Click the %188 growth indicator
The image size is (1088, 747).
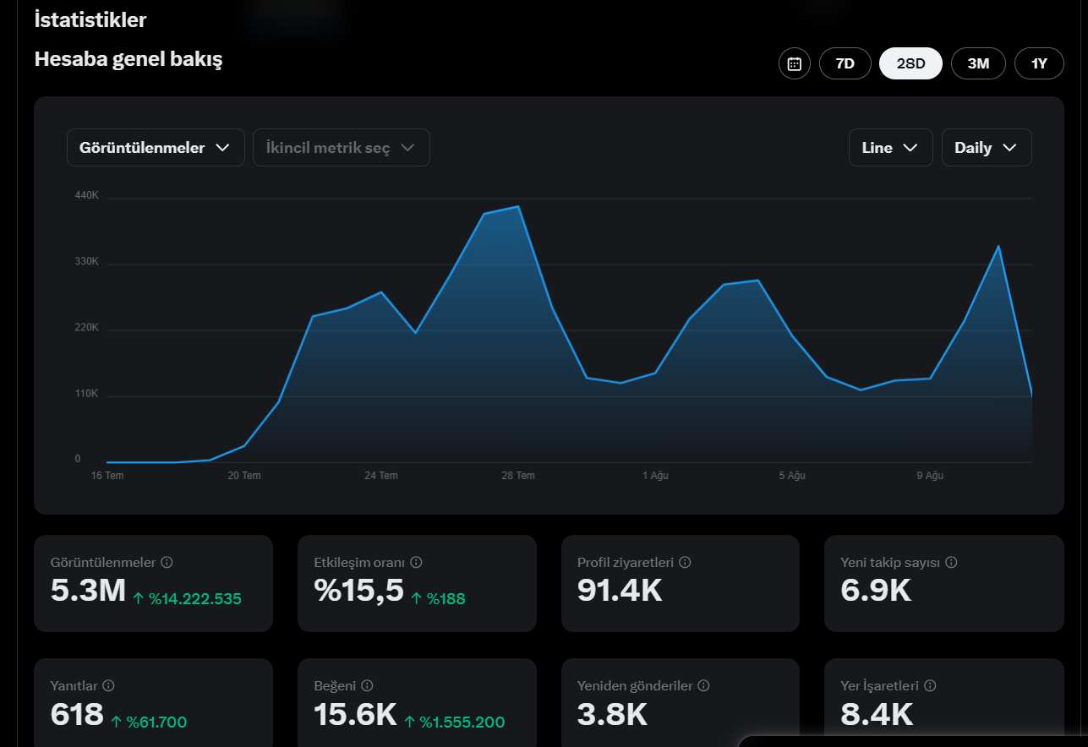(438, 599)
